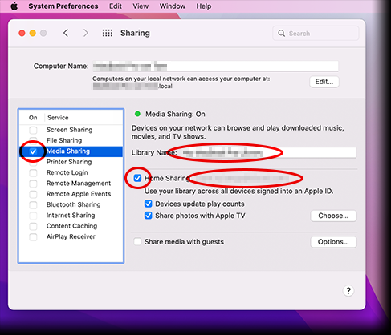391x335 pixels.
Task: Enable the Bluetooth Sharing checkbox
Action: pos(33,205)
